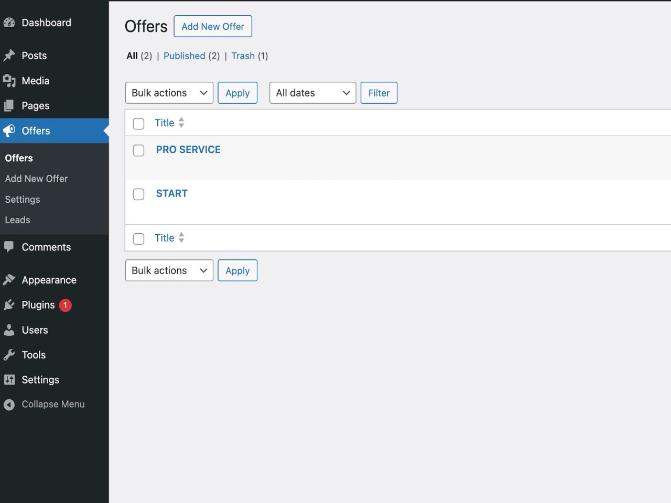This screenshot has width=671, height=503.
Task: Select the Posts pushpin icon
Action: tap(9, 55)
